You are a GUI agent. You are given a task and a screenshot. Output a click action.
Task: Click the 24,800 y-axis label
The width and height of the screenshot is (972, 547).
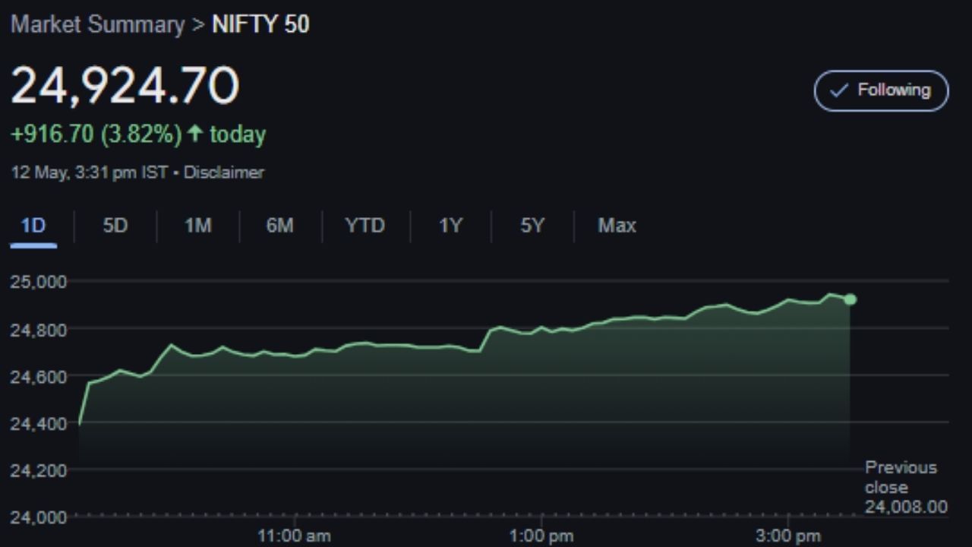tap(39, 329)
